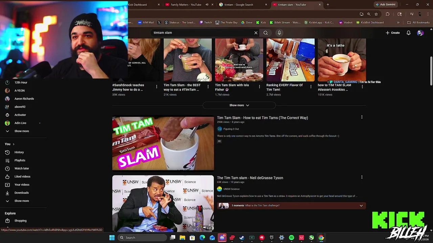Click the Ask Gemini button

pyautogui.click(x=385, y=4)
